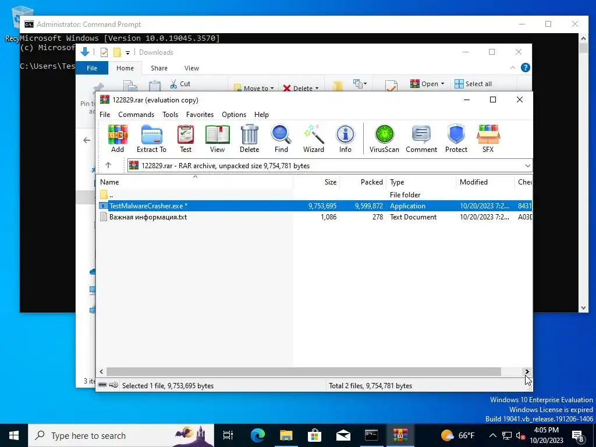
Task: Open Microsoft Store from the taskbar
Action: pos(314,435)
